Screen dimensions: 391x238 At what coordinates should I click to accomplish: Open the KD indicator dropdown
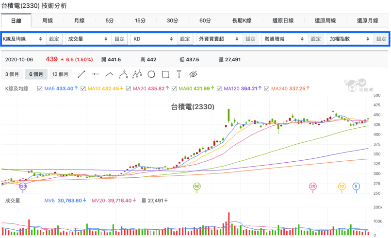[x=153, y=39]
